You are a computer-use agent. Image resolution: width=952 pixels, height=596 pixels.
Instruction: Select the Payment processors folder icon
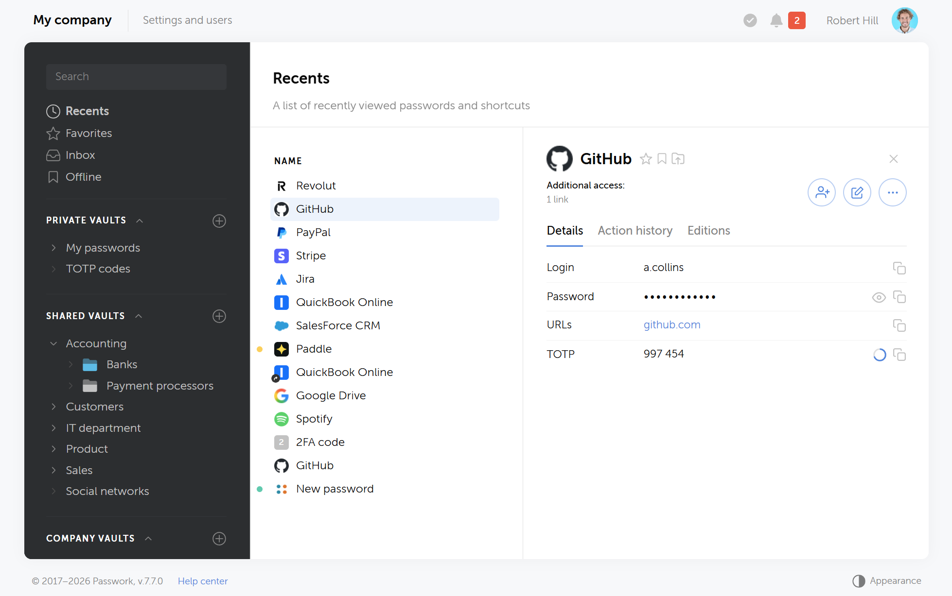point(90,386)
